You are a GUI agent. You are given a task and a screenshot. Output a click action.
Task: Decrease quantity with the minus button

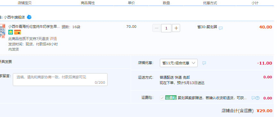pos(157,28)
